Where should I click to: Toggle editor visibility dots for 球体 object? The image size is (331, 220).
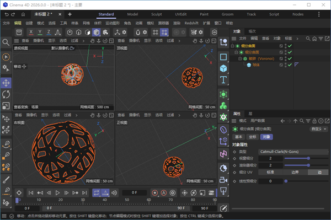(x=285, y=65)
